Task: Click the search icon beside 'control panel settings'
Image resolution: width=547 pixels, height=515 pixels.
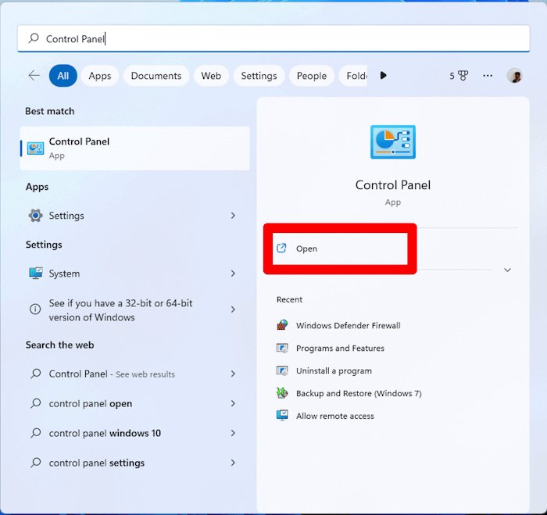Action: tap(36, 463)
